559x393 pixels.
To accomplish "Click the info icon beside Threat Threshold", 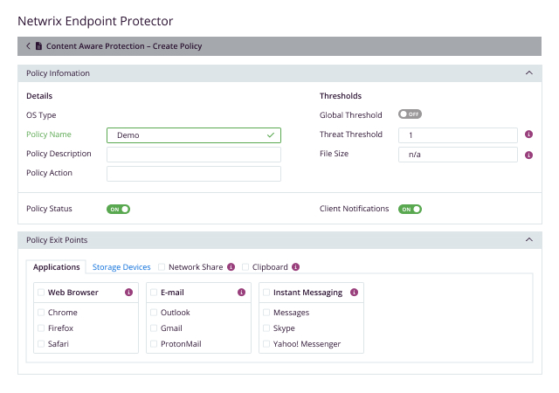I will pyautogui.click(x=529, y=134).
